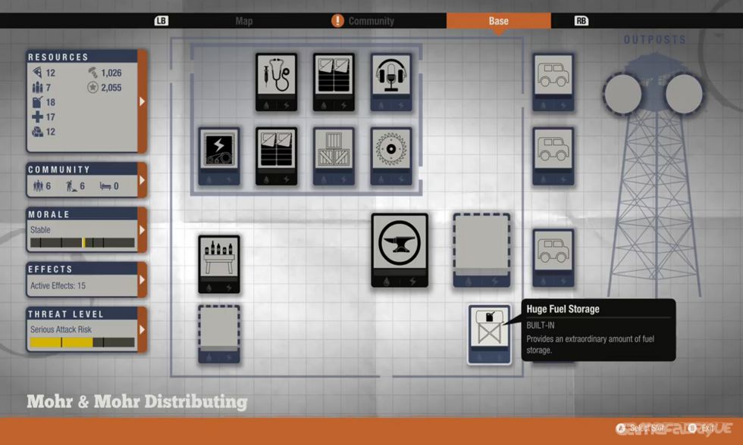The width and height of the screenshot is (743, 445).
Task: Click the 'Active Effects: 15' text
Action: point(58,285)
